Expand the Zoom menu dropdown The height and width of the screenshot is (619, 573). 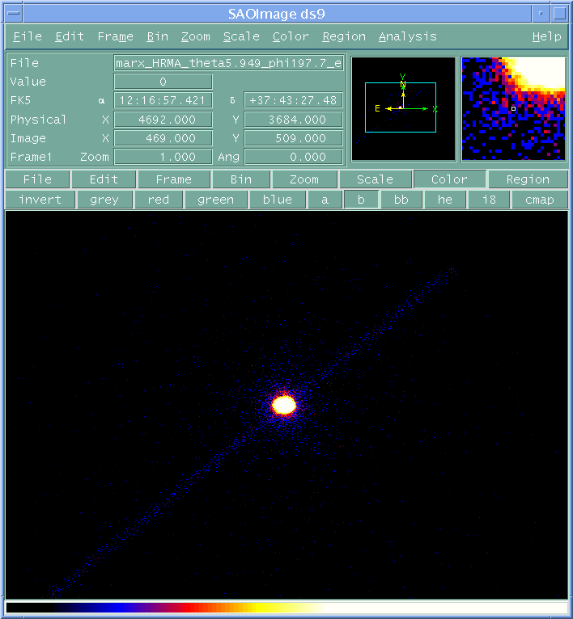coord(195,36)
